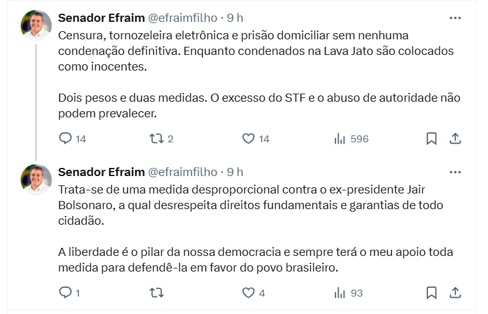Click @efraimfilho handle in second tweet
The height and width of the screenshot is (314, 488).
[x=182, y=172]
